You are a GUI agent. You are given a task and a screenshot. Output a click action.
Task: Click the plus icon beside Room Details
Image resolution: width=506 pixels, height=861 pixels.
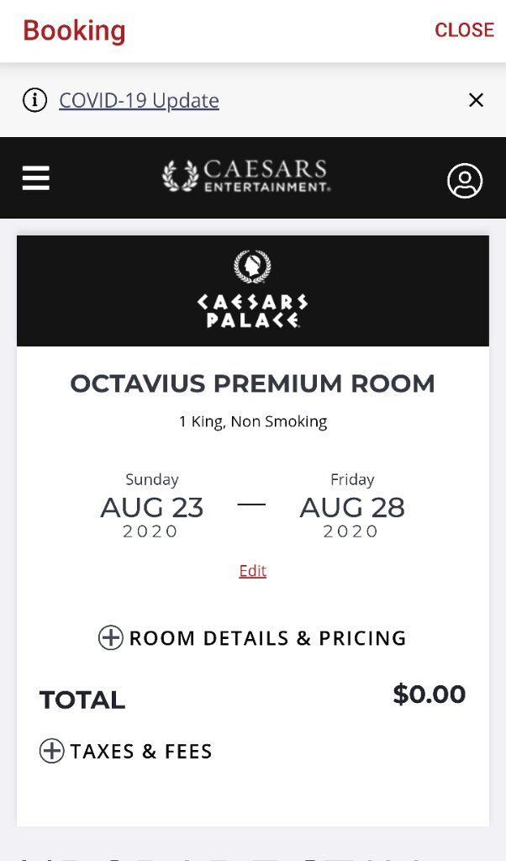tap(110, 637)
